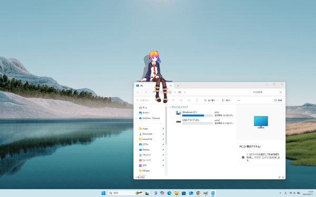The width and height of the screenshot is (316, 197).
Task: Switch to large icons view in status bar
Action: tap(283, 178)
